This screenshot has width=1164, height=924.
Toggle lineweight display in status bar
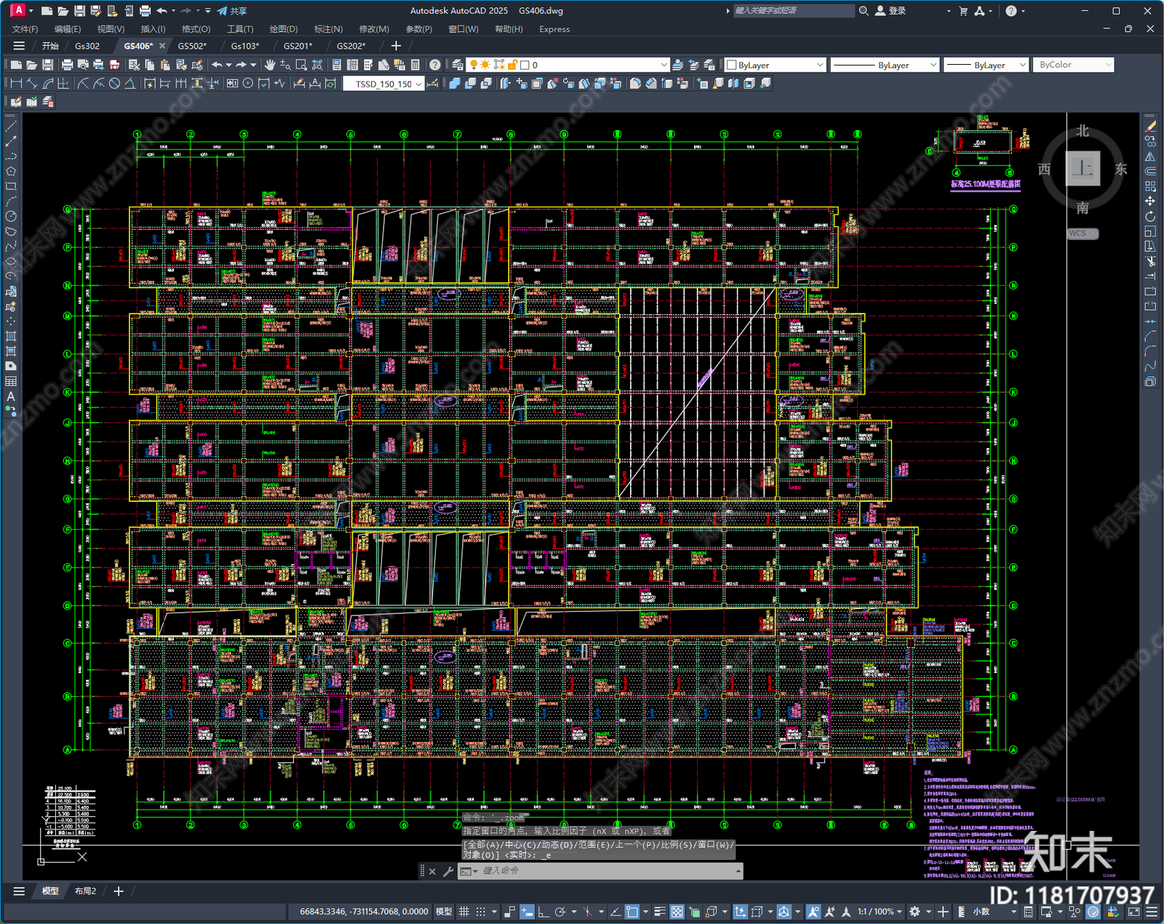pyautogui.click(x=660, y=912)
